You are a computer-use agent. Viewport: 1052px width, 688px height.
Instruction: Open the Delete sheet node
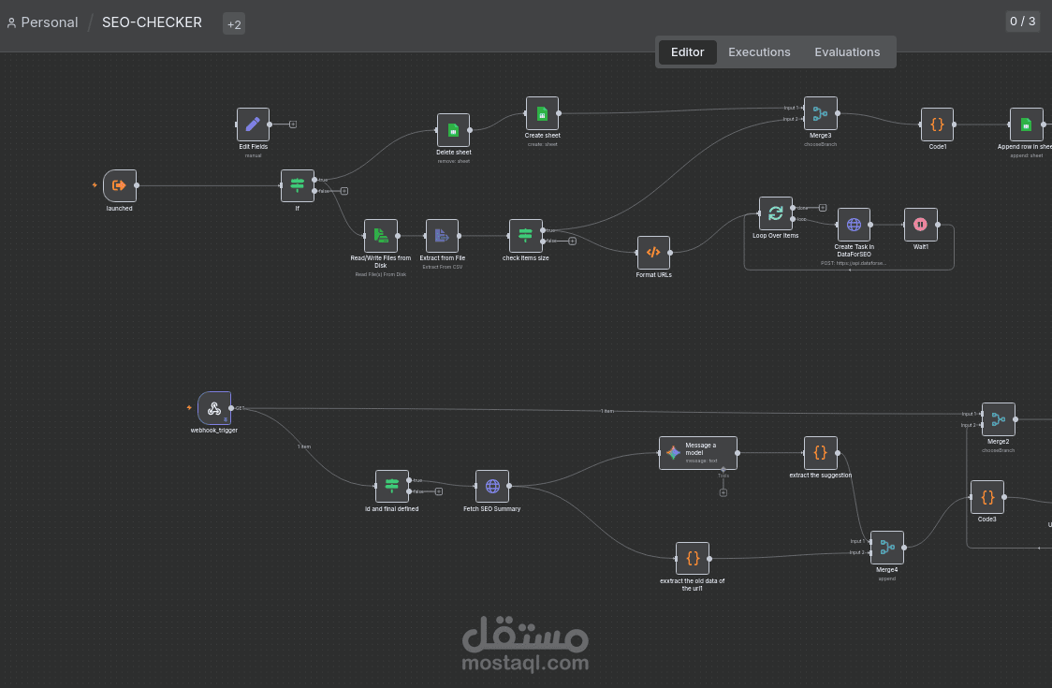[x=454, y=130]
